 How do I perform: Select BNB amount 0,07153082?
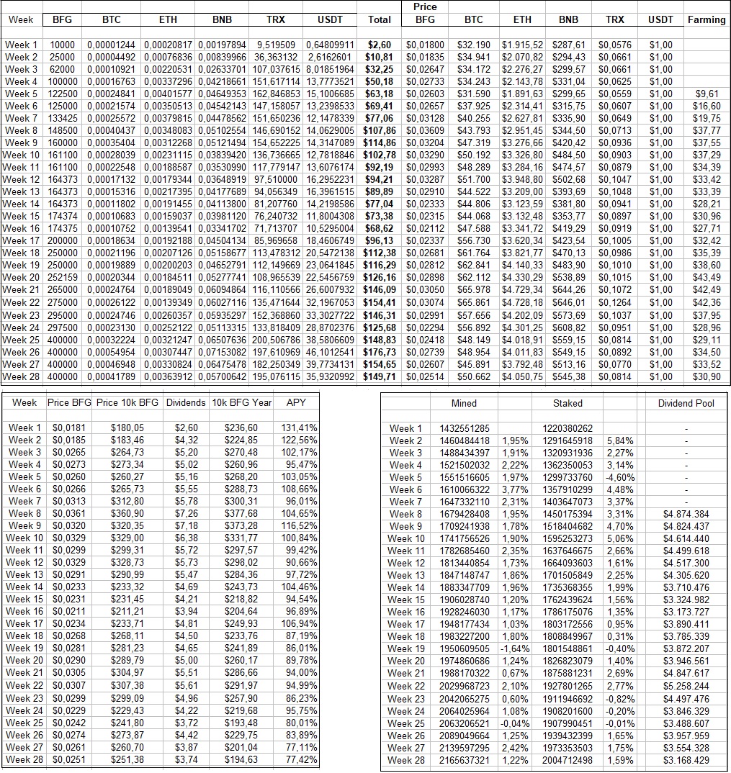(x=222, y=352)
